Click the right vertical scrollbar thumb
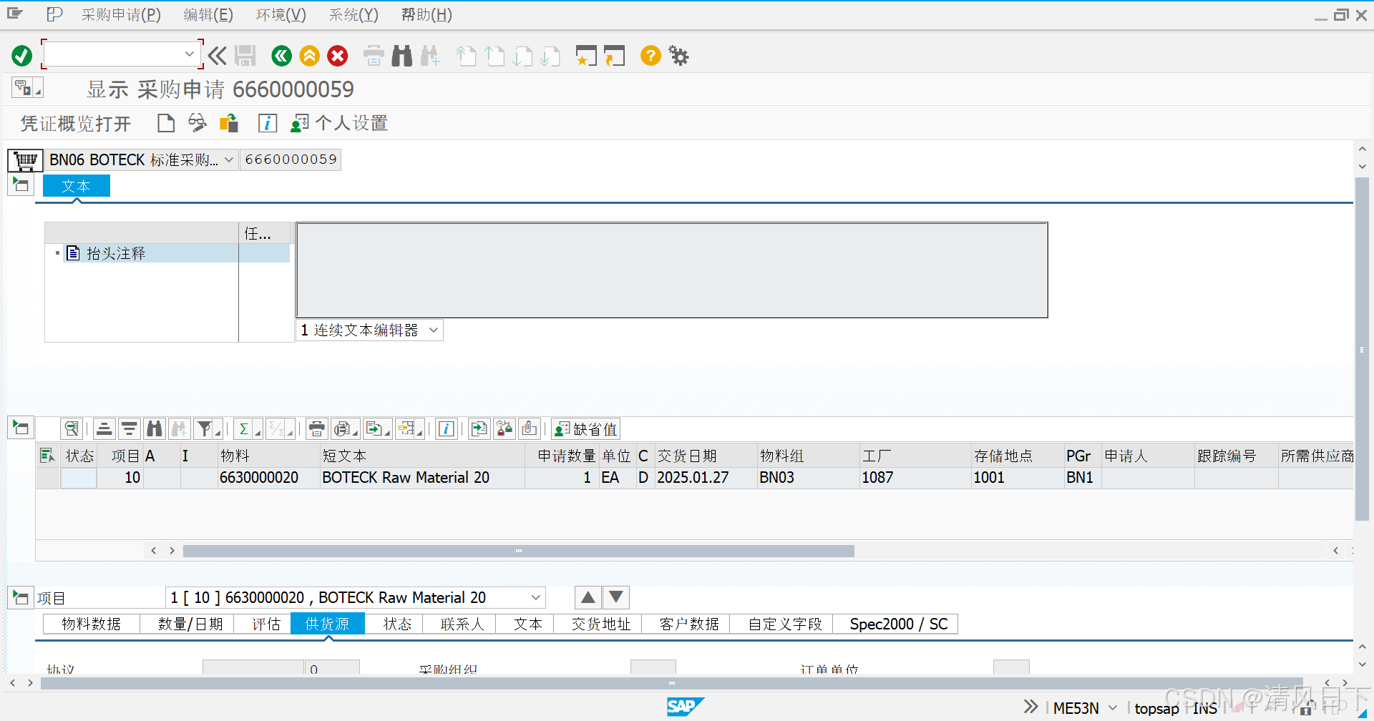The width and height of the screenshot is (1374, 721). click(x=1362, y=349)
